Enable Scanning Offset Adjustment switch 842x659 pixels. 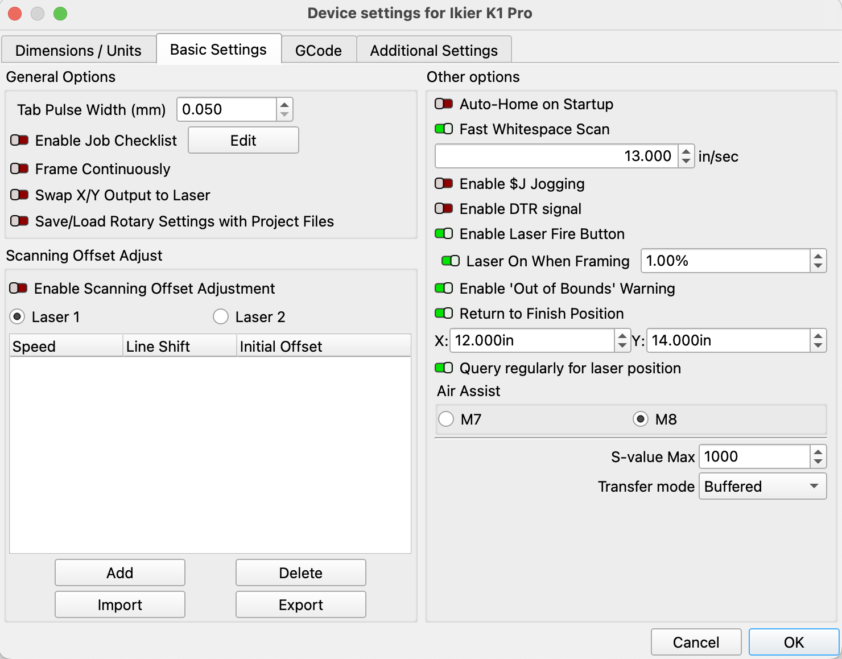18,289
